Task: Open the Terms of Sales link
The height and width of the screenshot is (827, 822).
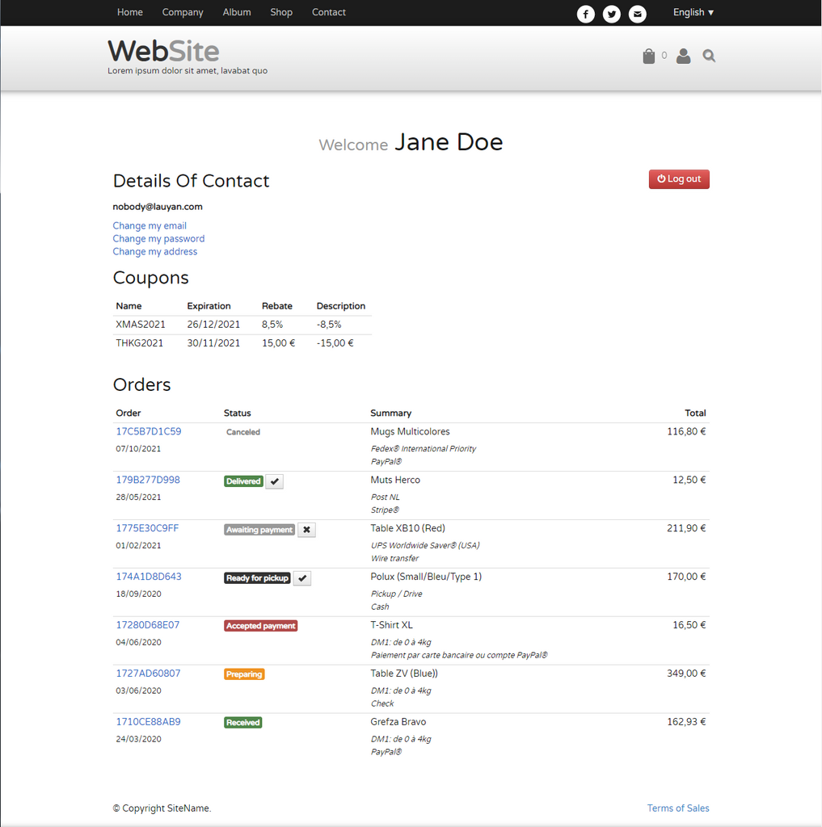Action: 677,808
